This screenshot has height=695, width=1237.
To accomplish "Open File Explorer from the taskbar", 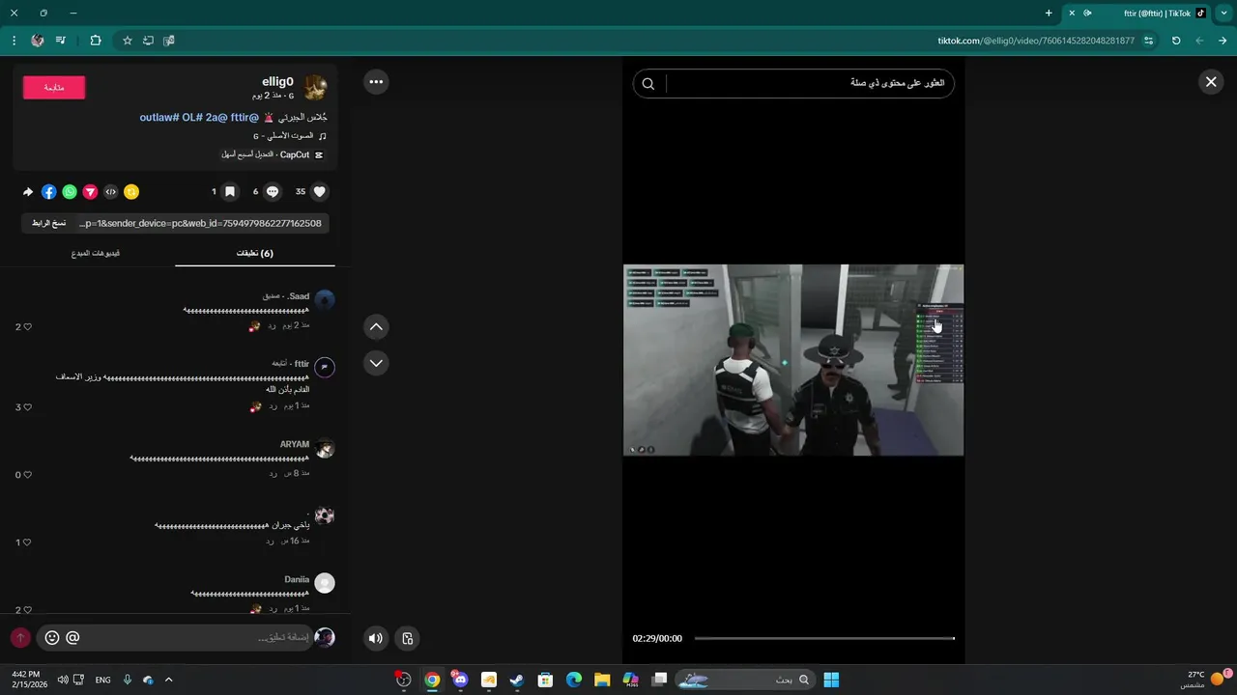I will (601, 680).
